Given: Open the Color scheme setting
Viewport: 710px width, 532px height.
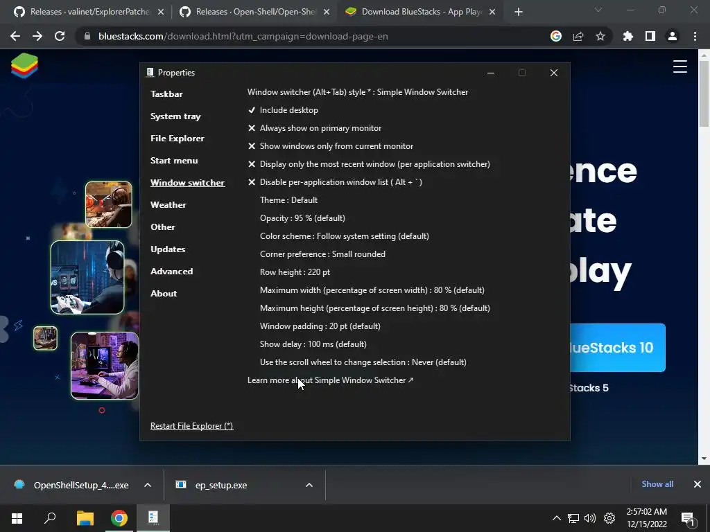Looking at the screenshot, I should [344, 236].
